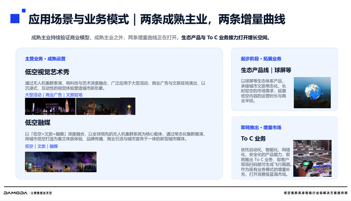Open the globe sphere screen image
The image size is (351, 201).
312,93
